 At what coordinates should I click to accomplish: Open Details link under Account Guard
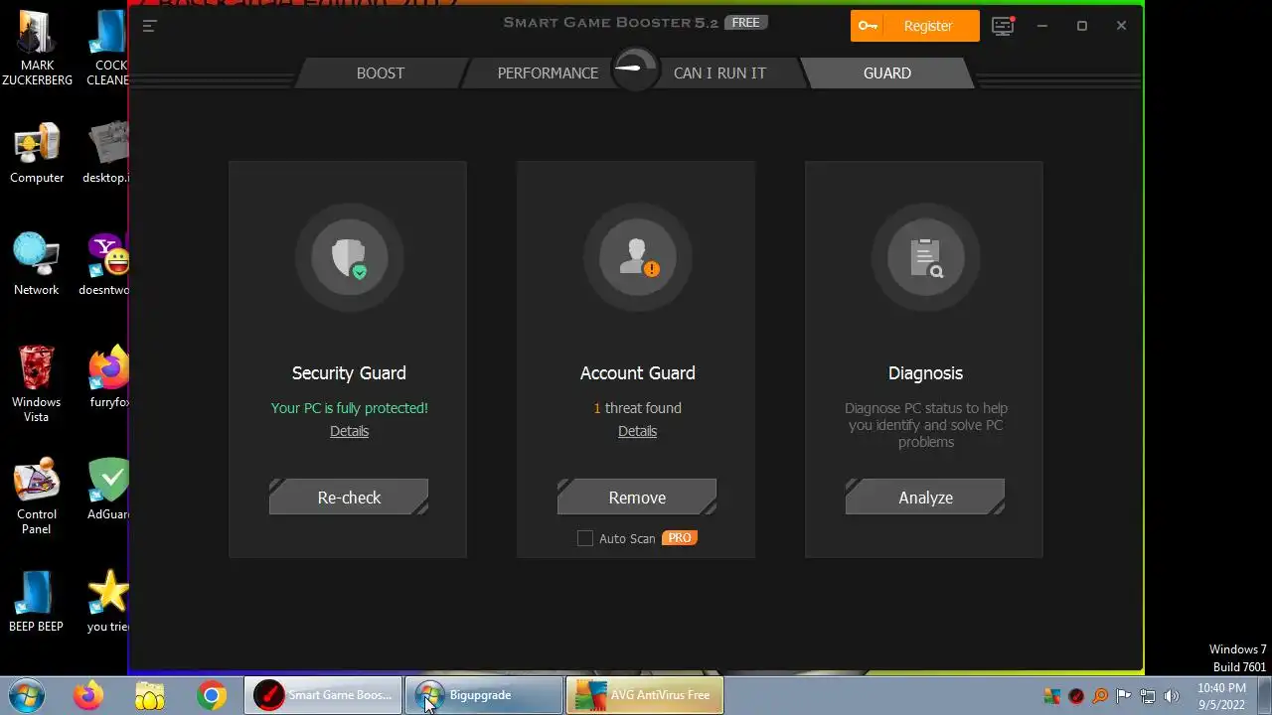pyautogui.click(x=637, y=431)
